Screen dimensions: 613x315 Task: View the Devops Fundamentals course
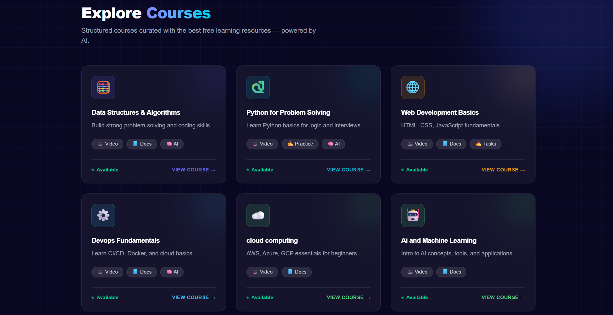tap(193, 297)
